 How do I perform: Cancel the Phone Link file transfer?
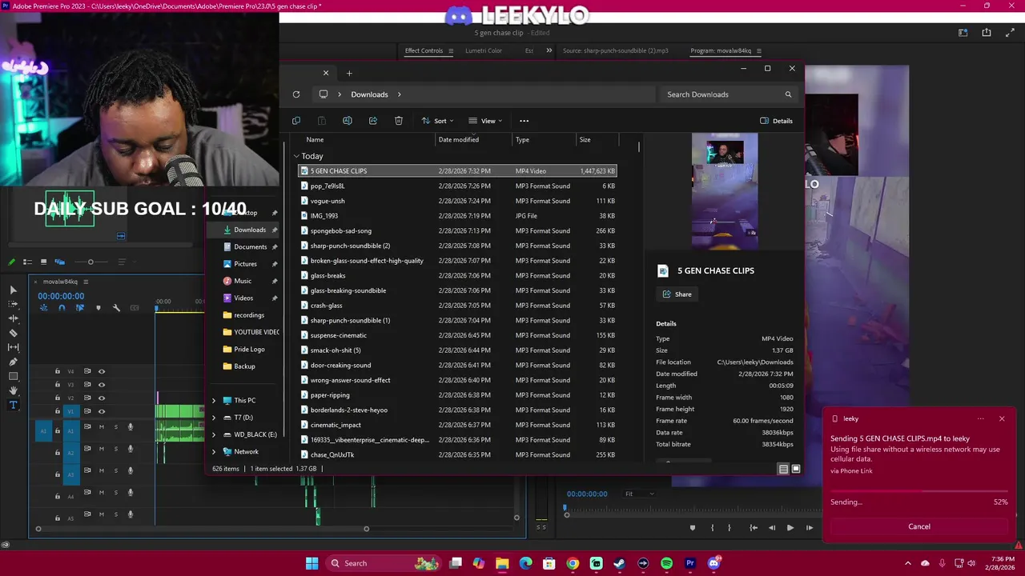tap(919, 526)
